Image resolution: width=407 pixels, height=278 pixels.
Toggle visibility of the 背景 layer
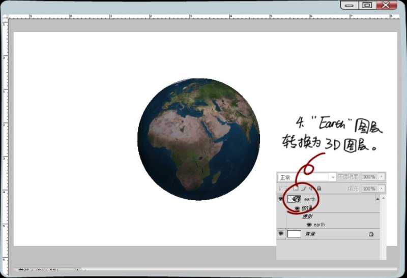(x=280, y=234)
